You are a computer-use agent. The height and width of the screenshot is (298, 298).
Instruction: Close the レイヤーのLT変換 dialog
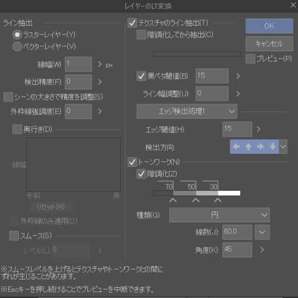point(293,5)
